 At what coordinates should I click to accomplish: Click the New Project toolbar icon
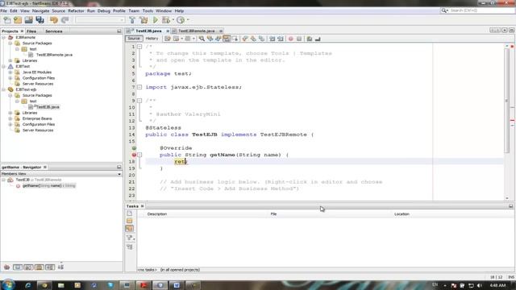pos(18,20)
